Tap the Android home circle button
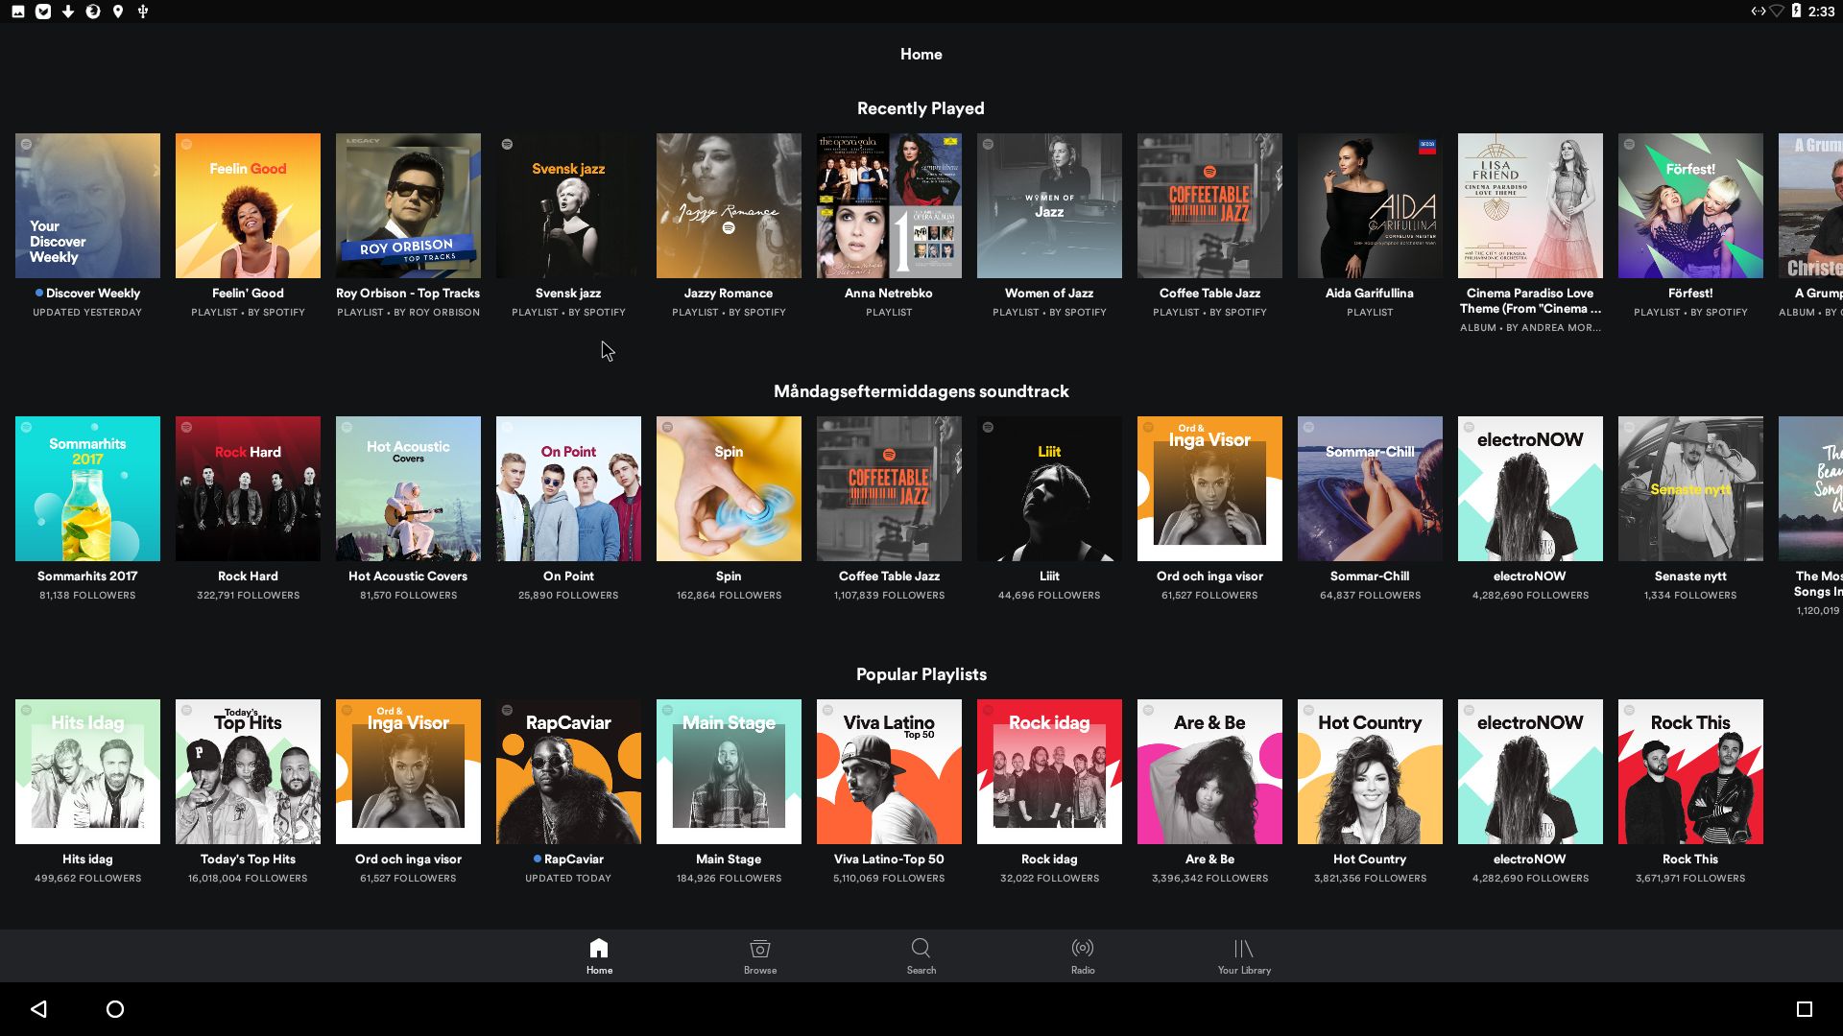Viewport: 1843px width, 1036px height. [x=115, y=1008]
